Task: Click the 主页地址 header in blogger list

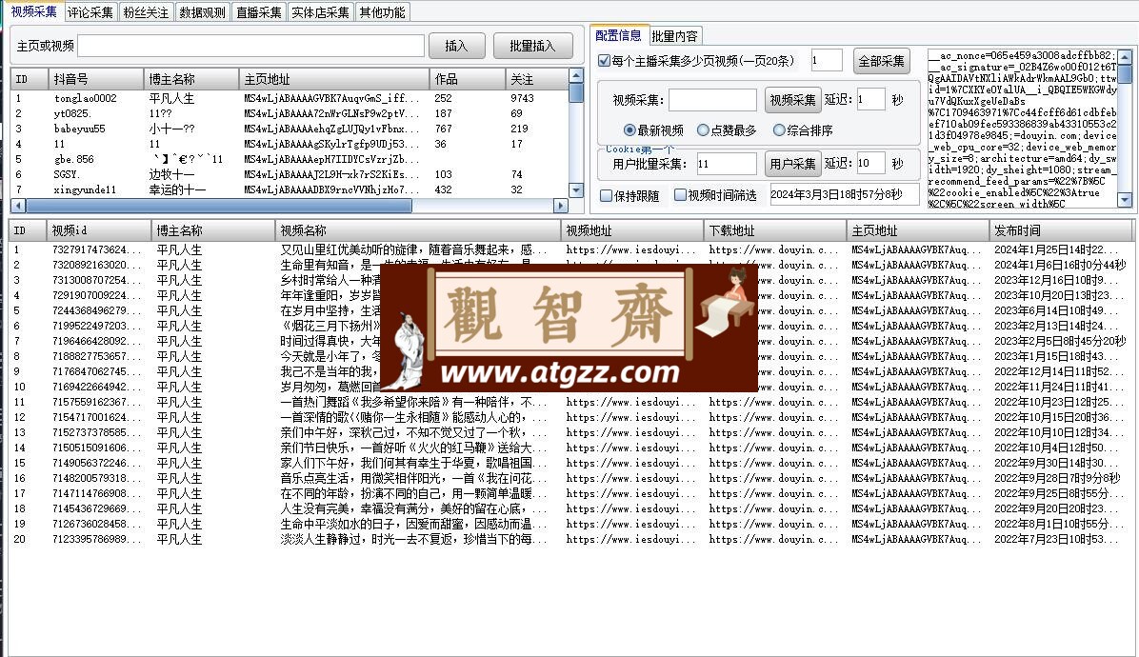Action: click(x=334, y=79)
